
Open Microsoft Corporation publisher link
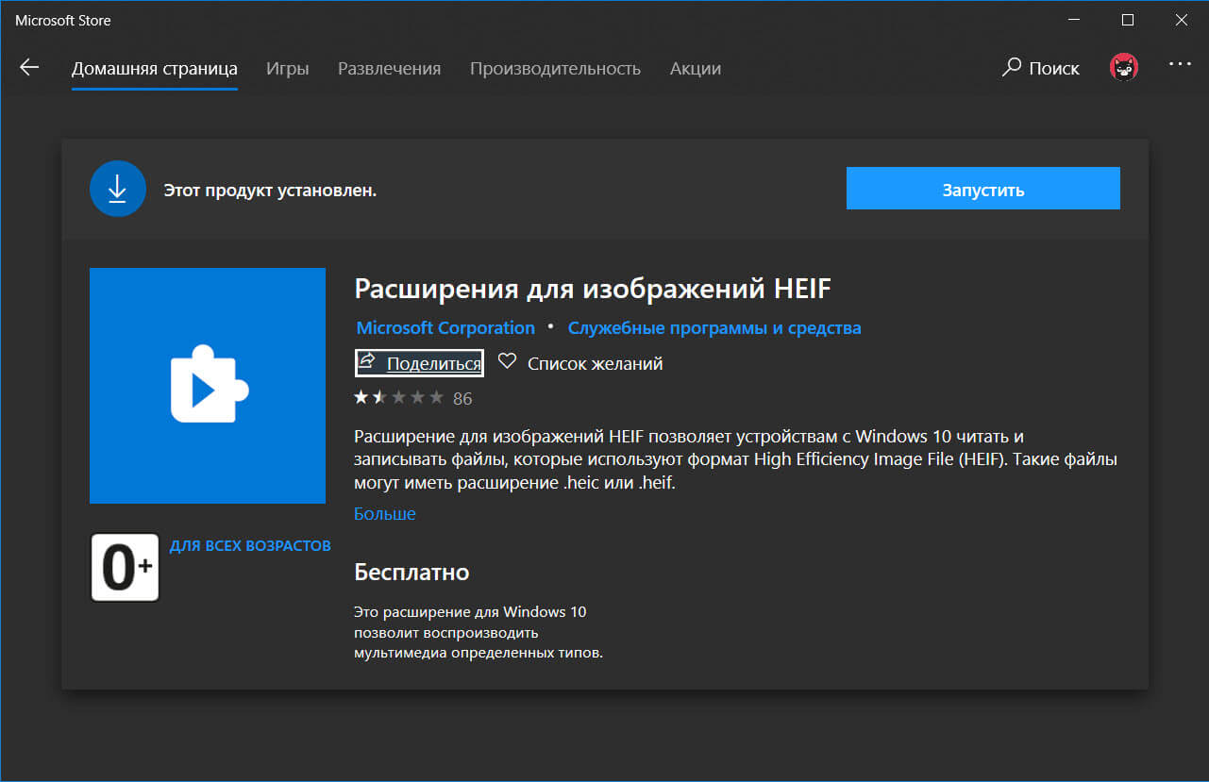tap(445, 328)
